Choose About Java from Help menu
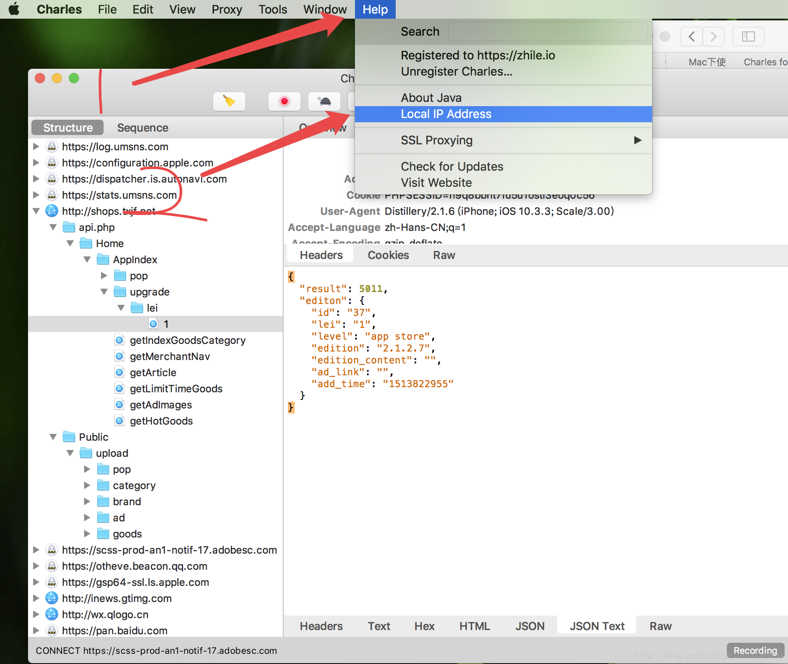This screenshot has width=788, height=664. pyautogui.click(x=503, y=98)
